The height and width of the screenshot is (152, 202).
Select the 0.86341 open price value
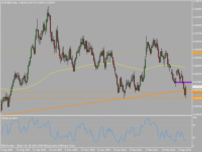(x=23, y=3)
